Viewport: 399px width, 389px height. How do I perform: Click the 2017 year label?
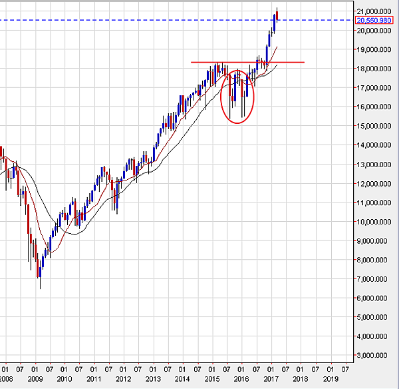point(271,379)
